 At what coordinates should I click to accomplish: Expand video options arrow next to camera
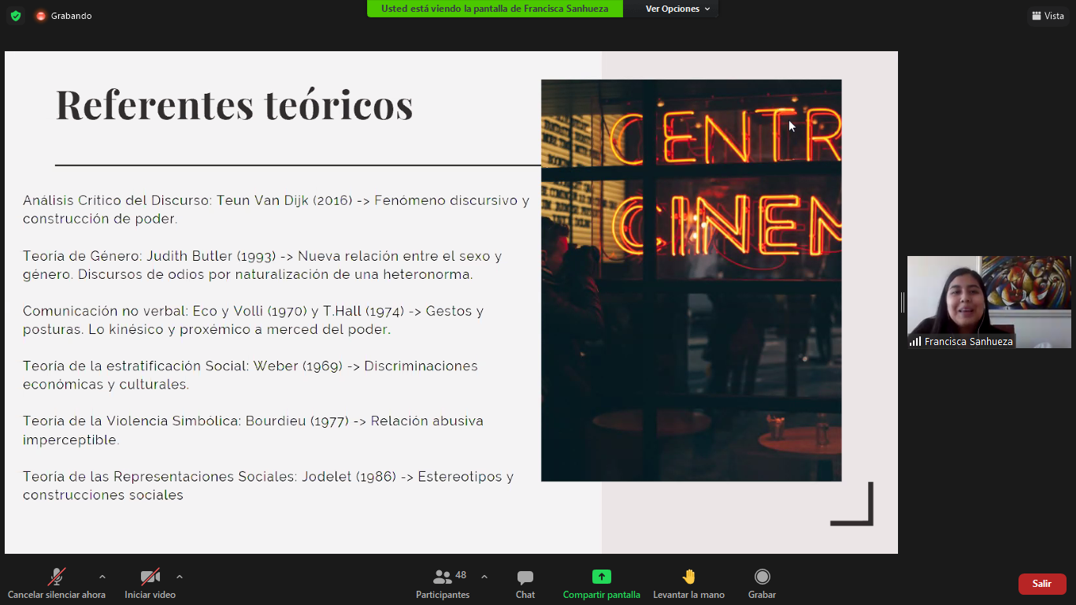click(x=180, y=577)
